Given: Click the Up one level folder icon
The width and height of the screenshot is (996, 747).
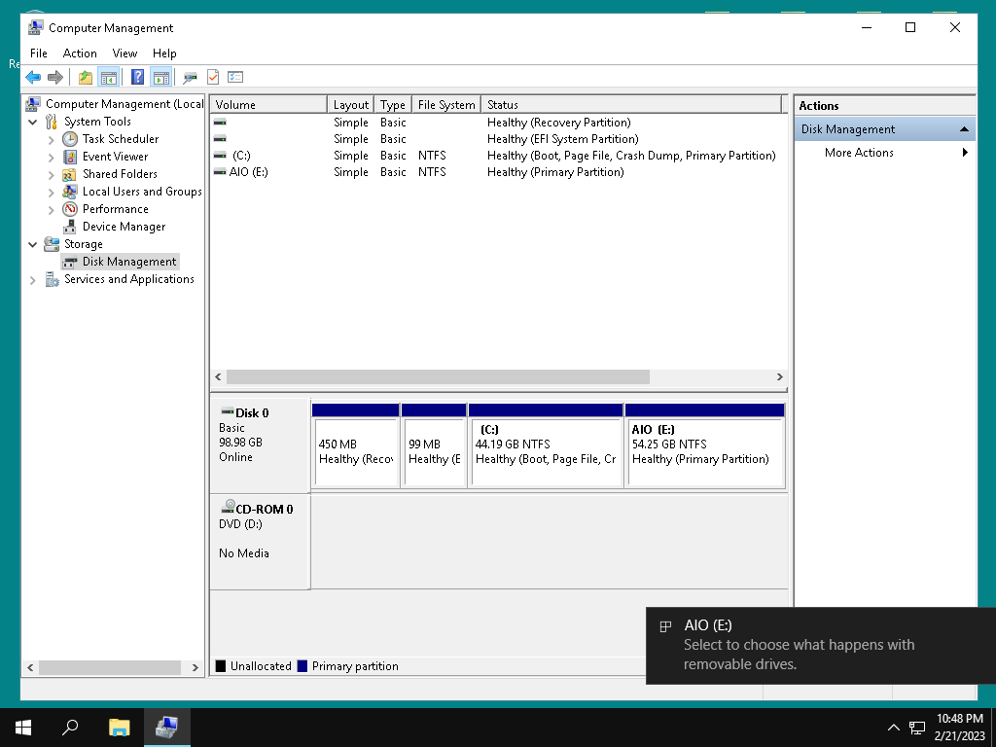Looking at the screenshot, I should (86, 78).
